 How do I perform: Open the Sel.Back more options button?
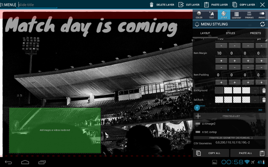[255, 100]
